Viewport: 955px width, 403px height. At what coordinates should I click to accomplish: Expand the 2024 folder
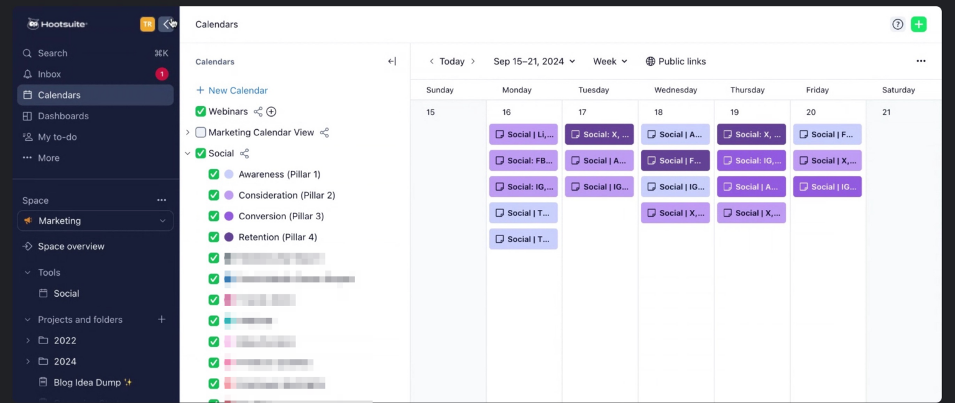point(27,361)
